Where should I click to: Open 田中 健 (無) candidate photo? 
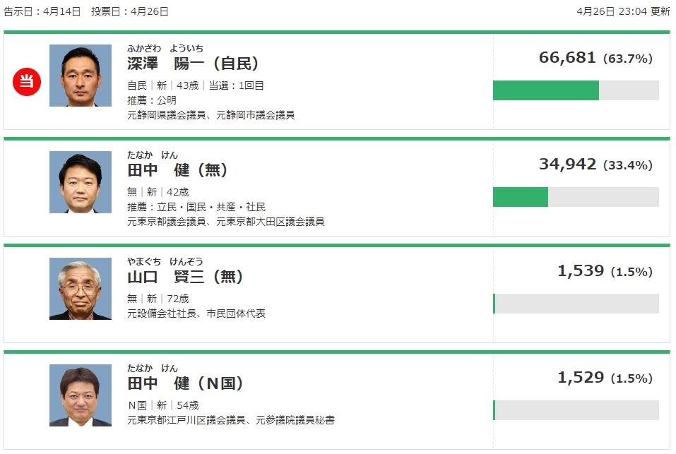tap(81, 181)
